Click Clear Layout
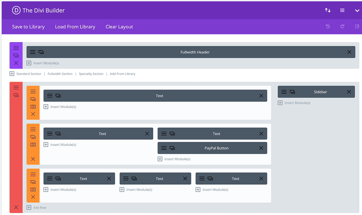 tap(119, 27)
